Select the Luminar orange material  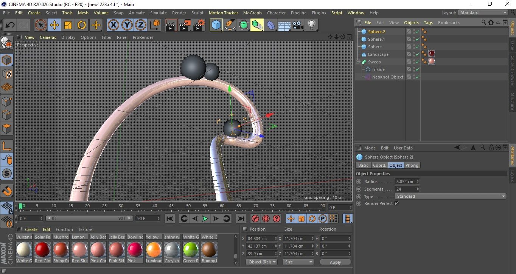point(154,250)
